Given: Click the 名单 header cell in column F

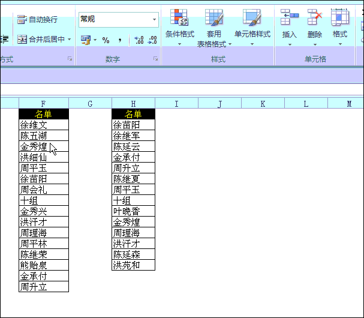Looking at the screenshot, I should [x=44, y=114].
